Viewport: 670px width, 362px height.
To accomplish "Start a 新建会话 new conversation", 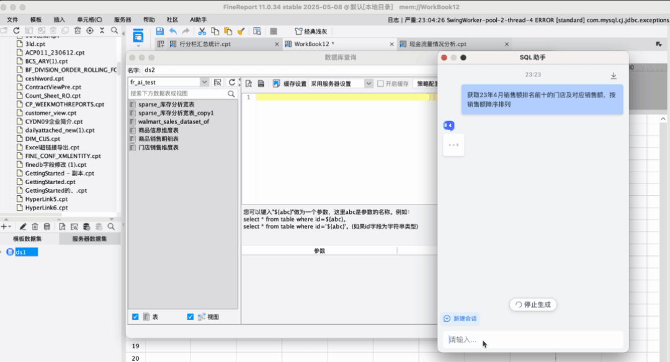I will [x=460, y=319].
